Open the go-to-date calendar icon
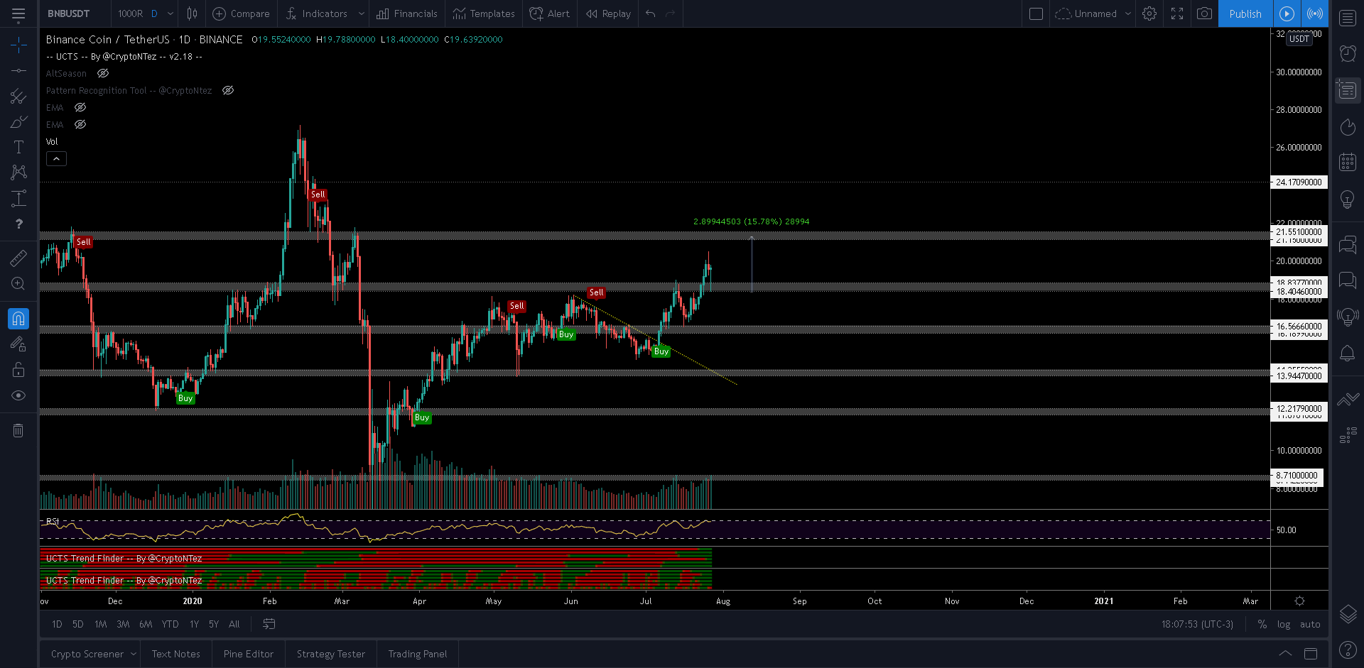 click(x=269, y=624)
